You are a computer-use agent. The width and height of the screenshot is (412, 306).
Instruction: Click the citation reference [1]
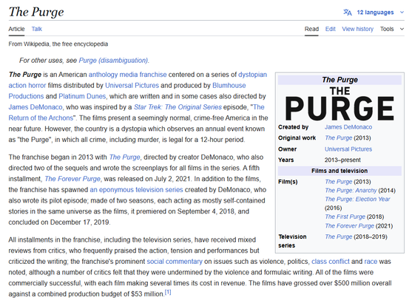(168, 292)
